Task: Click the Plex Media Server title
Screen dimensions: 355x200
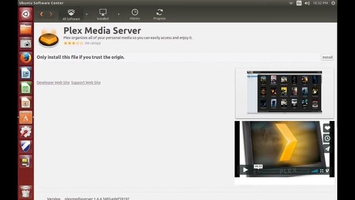Action: tap(102, 31)
